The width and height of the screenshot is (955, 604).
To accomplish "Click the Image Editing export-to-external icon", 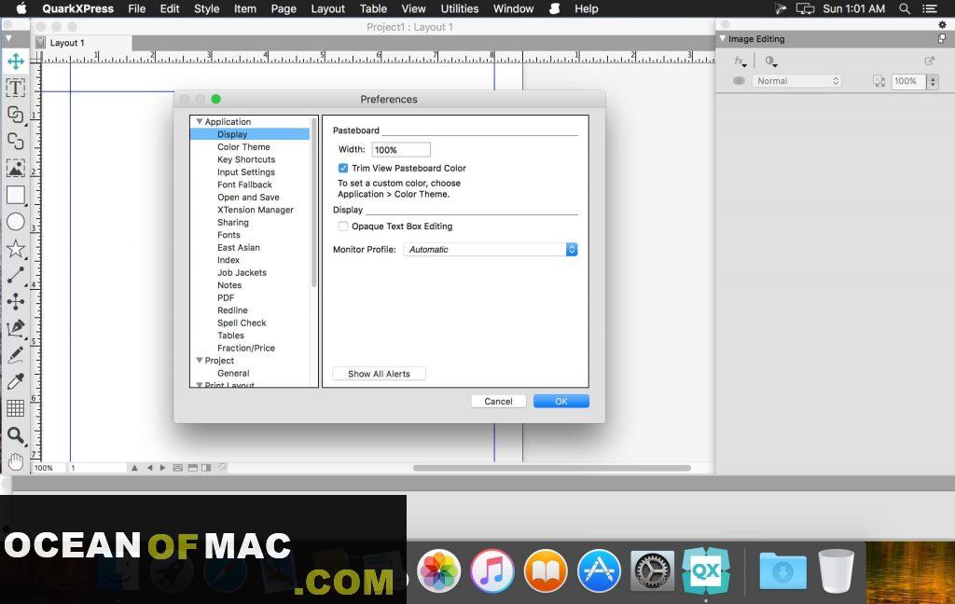I will [x=930, y=61].
